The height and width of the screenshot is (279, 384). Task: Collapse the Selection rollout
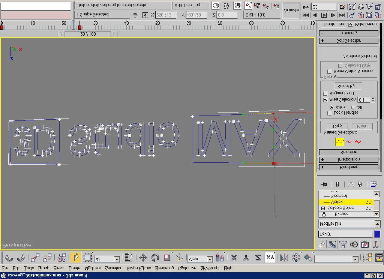coord(349,152)
